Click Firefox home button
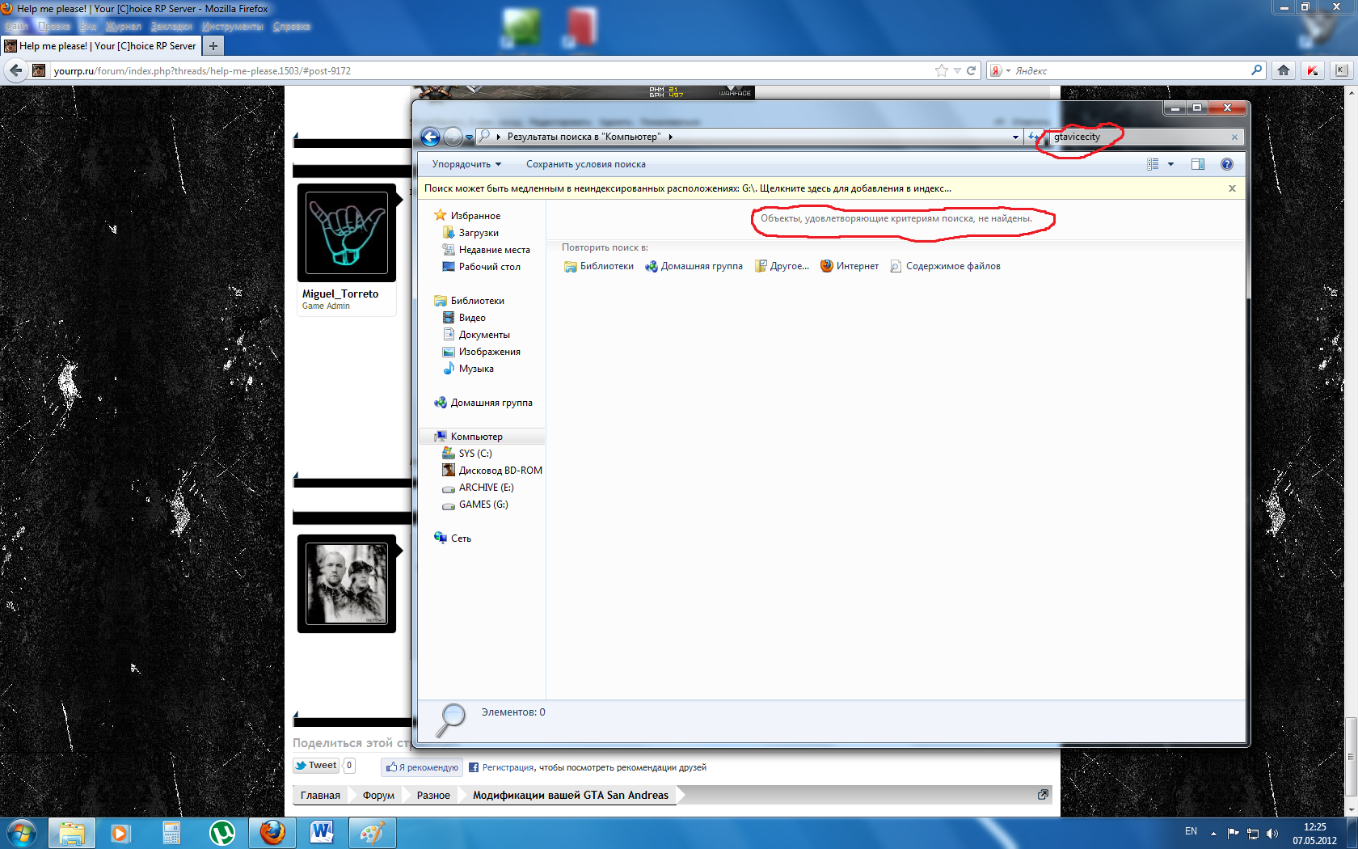1358x849 pixels. pos(1284,71)
